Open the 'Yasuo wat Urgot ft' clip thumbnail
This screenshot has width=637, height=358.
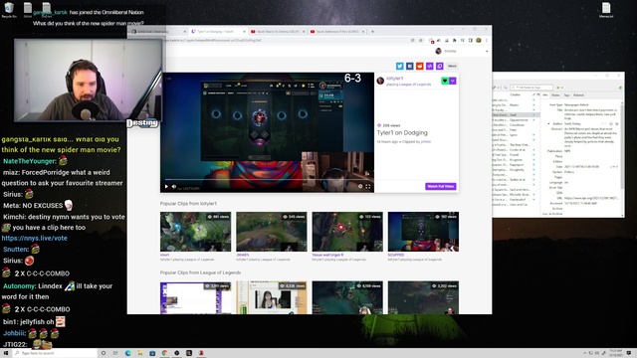(x=347, y=232)
